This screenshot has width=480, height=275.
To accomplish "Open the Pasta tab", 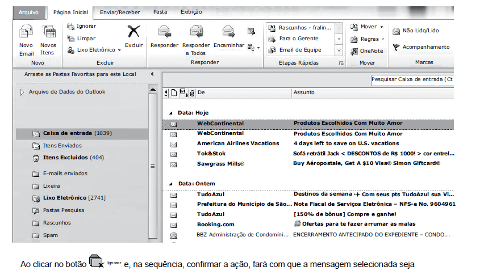I will coord(160,12).
